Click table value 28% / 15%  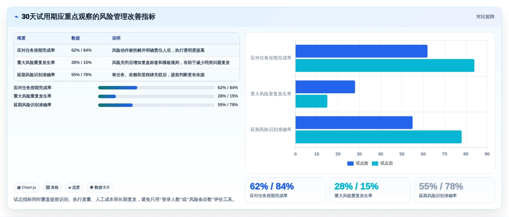point(82,63)
